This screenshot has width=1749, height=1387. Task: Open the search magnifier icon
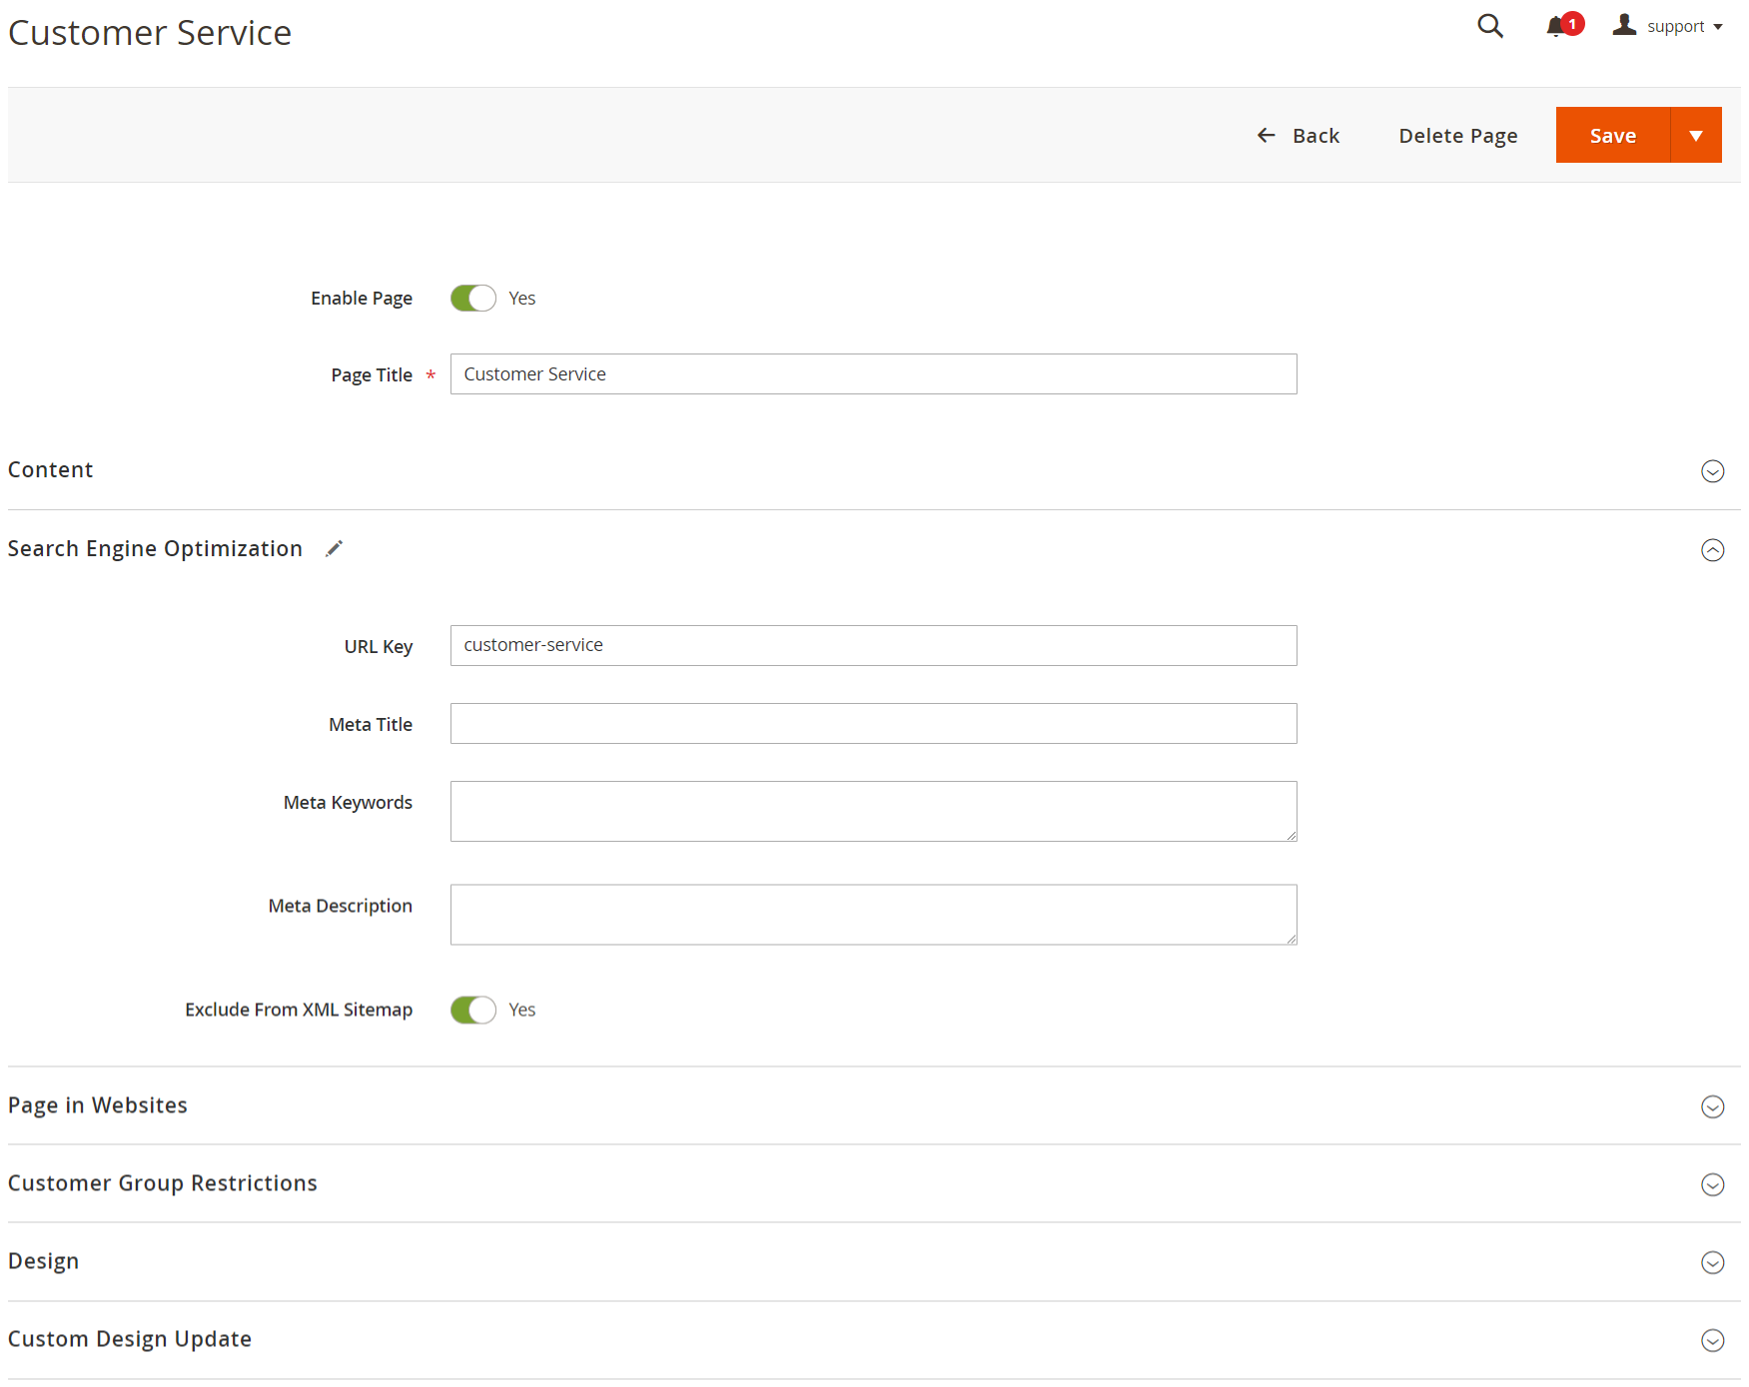[x=1489, y=26]
